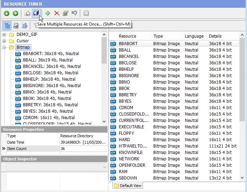Select BBOK entry in the tree
The image size is (247, 192).
pos(47,98)
